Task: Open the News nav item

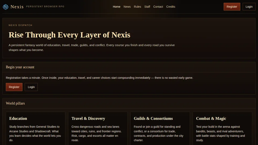Action: click(x=127, y=7)
